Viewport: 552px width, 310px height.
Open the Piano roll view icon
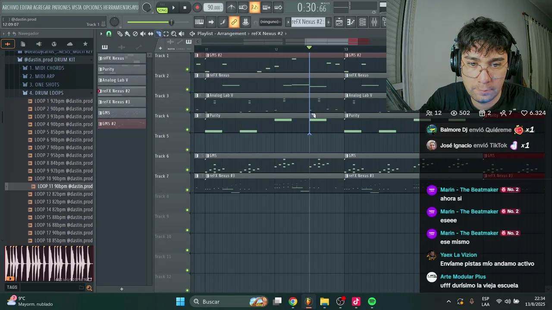pos(351,22)
